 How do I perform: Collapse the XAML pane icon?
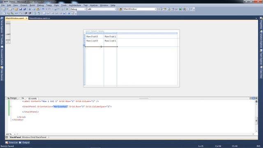tap(256, 98)
